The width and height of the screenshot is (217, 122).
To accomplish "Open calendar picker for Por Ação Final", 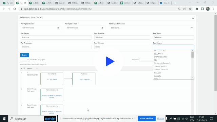I will [102, 28].
